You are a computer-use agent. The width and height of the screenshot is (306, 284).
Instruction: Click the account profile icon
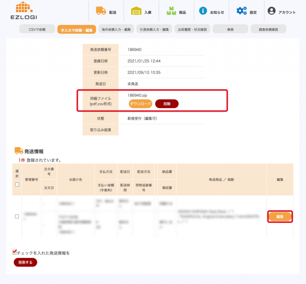click(x=271, y=11)
